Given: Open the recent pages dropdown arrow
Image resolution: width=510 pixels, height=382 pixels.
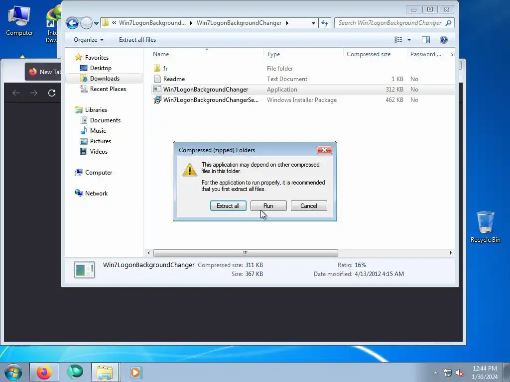Looking at the screenshot, I should pos(96,23).
